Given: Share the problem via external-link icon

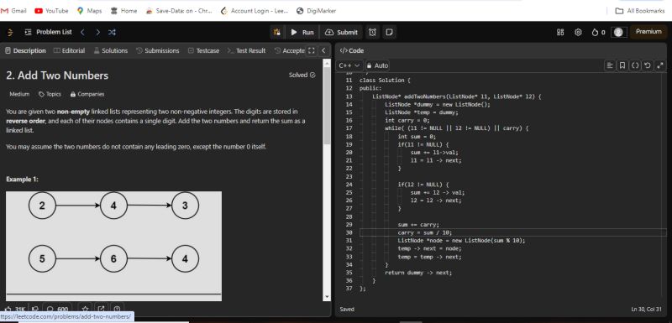Looking at the screenshot, I should click(101, 309).
